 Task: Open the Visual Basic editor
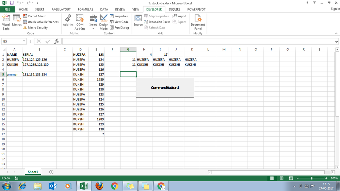[x=6, y=22]
